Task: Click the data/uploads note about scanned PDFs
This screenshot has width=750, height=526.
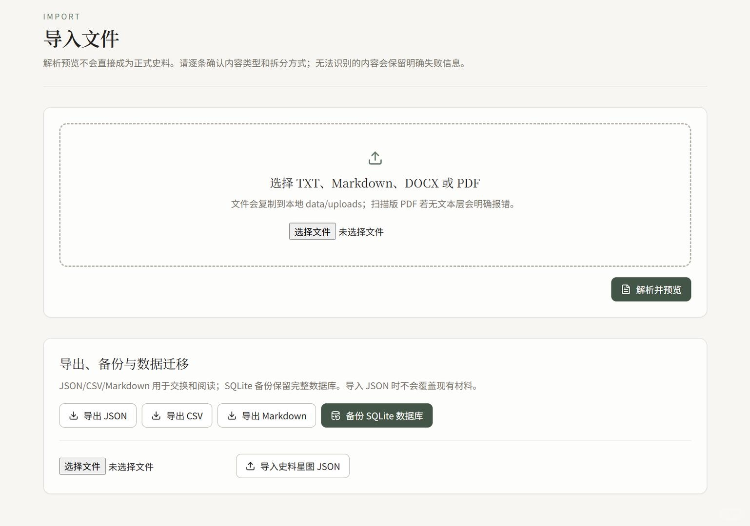Action: pyautogui.click(x=375, y=204)
